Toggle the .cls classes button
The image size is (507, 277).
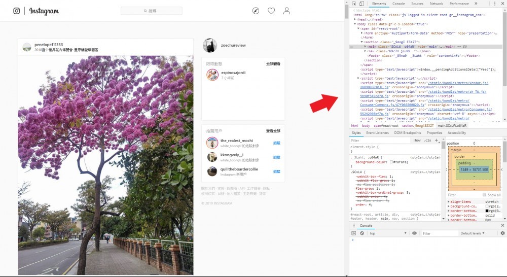tap(427, 141)
